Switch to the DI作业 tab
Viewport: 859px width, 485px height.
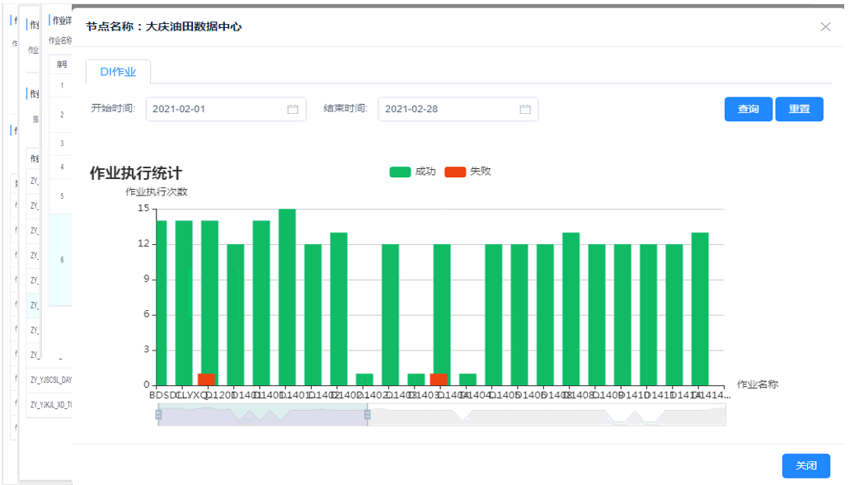point(118,72)
